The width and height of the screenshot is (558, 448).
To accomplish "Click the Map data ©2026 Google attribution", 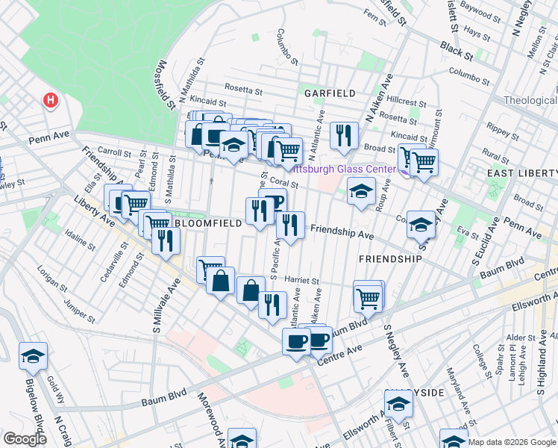I will click(x=512, y=442).
